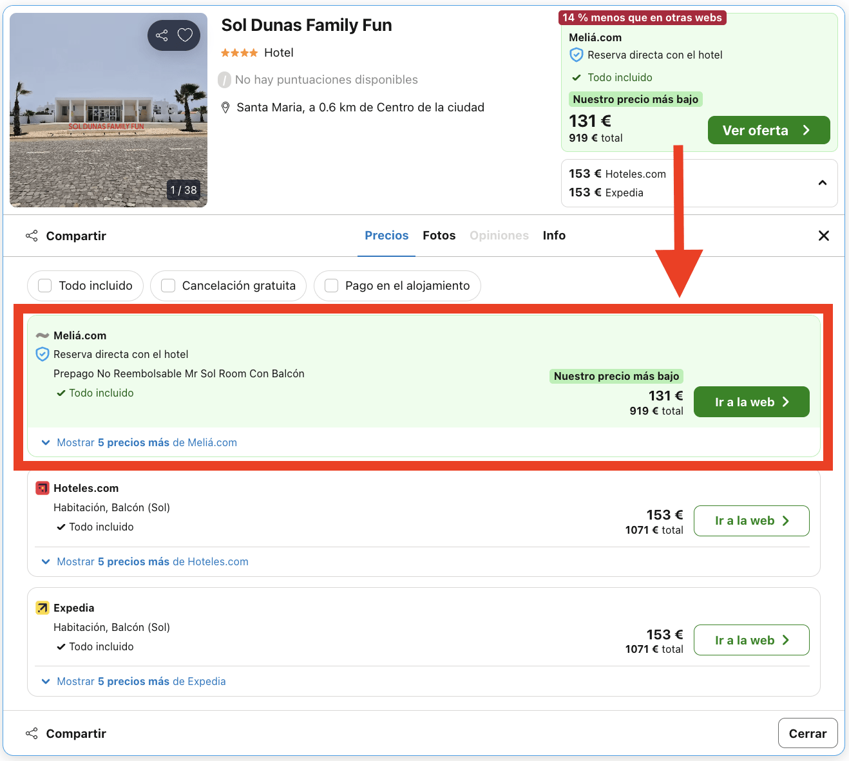This screenshot has height=761, width=849.
Task: Click Todo incluido label in top Meliá.com offer
Action: (x=620, y=77)
